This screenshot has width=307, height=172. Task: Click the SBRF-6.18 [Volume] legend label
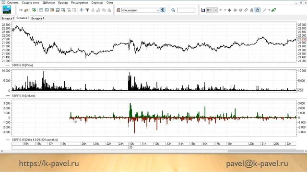(x=24, y=96)
